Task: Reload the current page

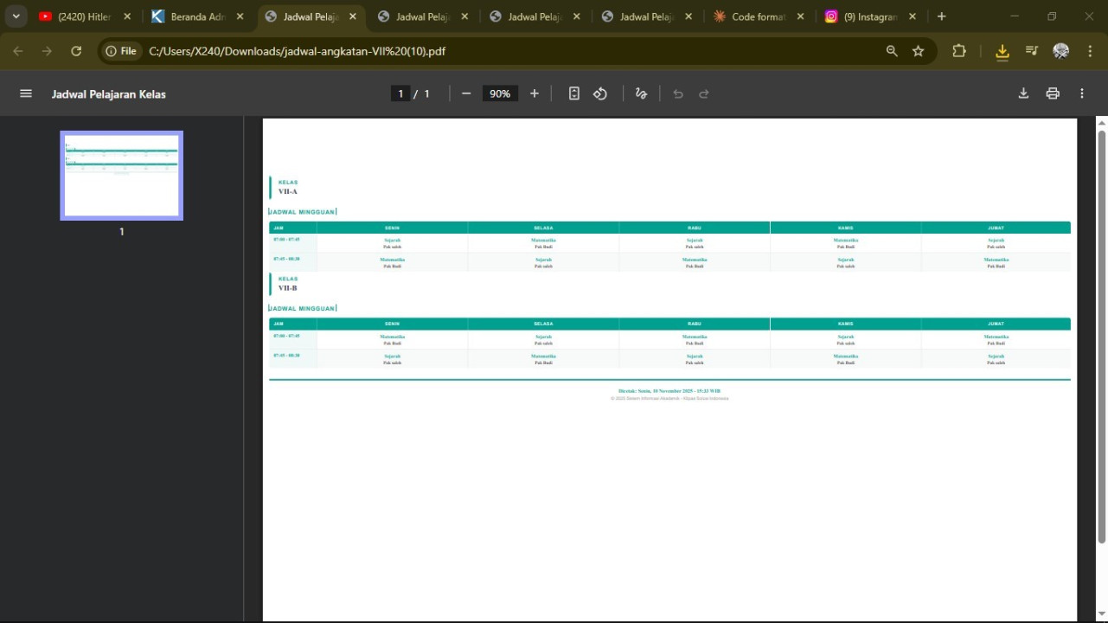Action: (x=76, y=51)
